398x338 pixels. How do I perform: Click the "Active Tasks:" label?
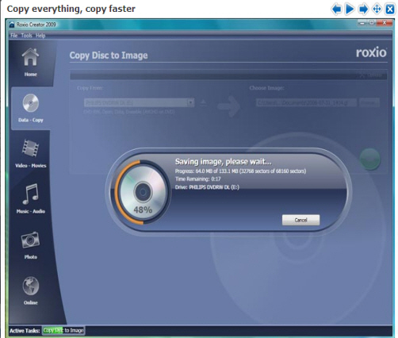pos(25,331)
